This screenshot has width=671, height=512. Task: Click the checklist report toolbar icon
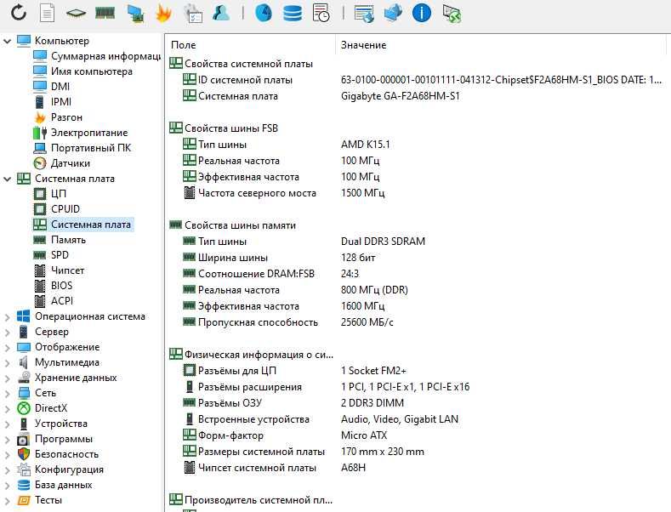[x=193, y=14]
